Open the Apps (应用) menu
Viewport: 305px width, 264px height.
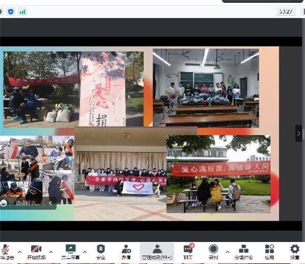tap(269, 250)
